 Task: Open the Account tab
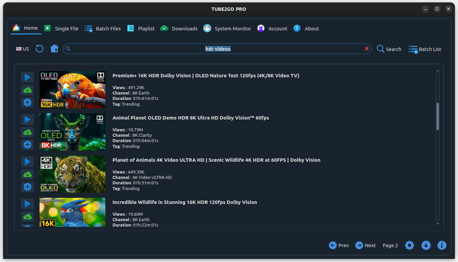272,29
